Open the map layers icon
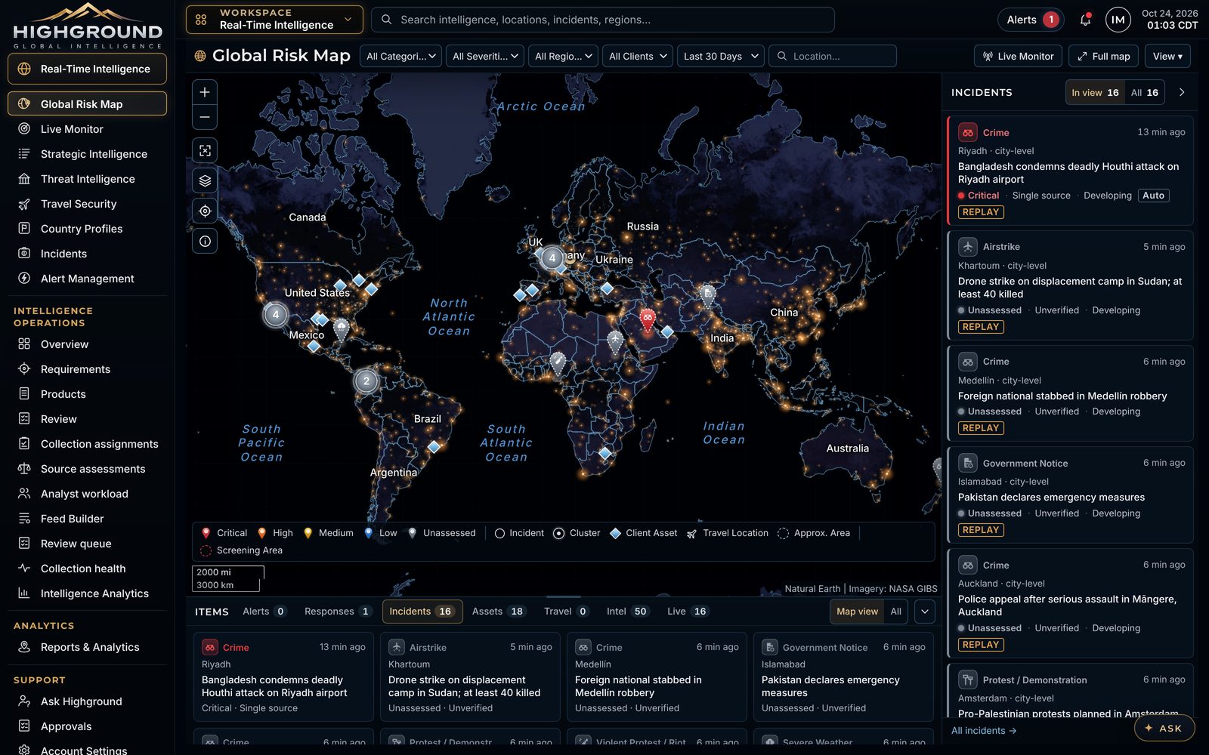This screenshot has width=1209, height=755. 205,180
